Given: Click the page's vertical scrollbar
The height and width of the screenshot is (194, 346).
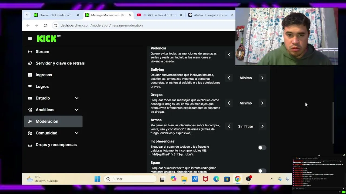Looking at the screenshot, I should (333, 123).
